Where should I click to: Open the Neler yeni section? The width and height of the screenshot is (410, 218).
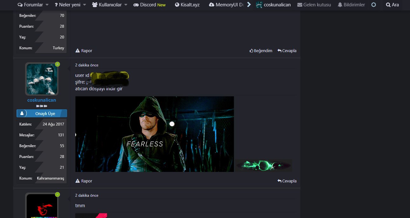click(67, 5)
